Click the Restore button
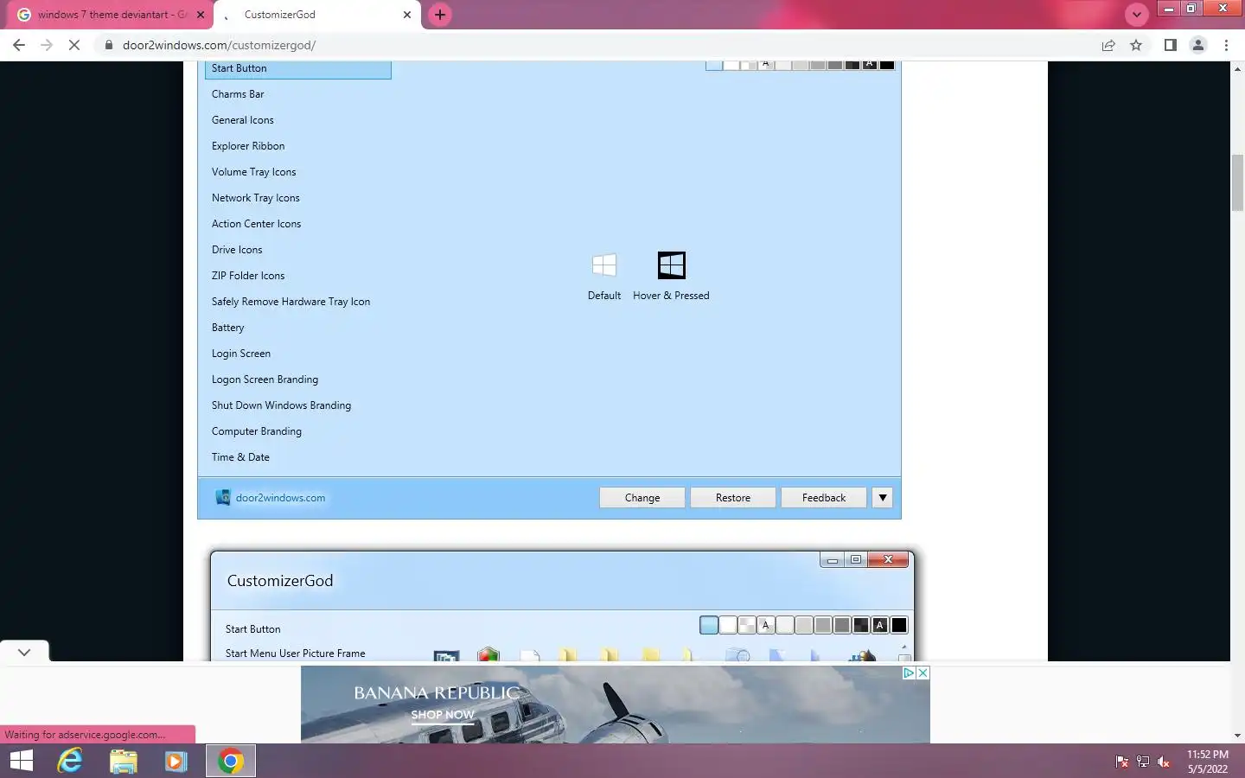This screenshot has height=778, width=1245. pyautogui.click(x=733, y=497)
